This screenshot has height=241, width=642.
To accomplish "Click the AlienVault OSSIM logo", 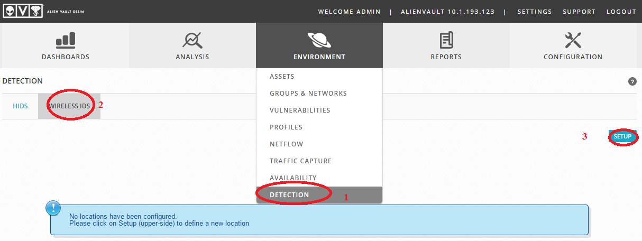I will 43,11.
